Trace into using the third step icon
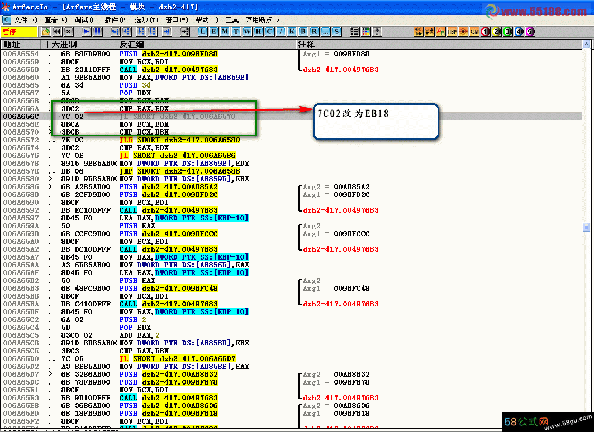This screenshot has height=432, width=594. (x=141, y=32)
